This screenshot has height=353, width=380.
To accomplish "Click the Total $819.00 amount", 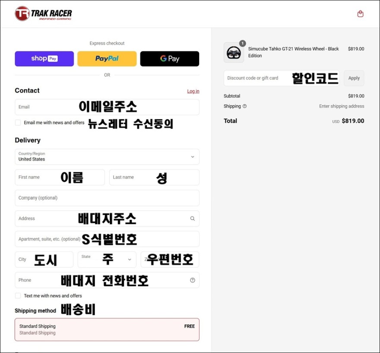I will 353,121.
